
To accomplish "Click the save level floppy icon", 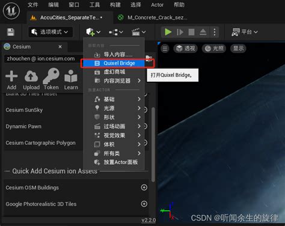I will tap(11, 32).
